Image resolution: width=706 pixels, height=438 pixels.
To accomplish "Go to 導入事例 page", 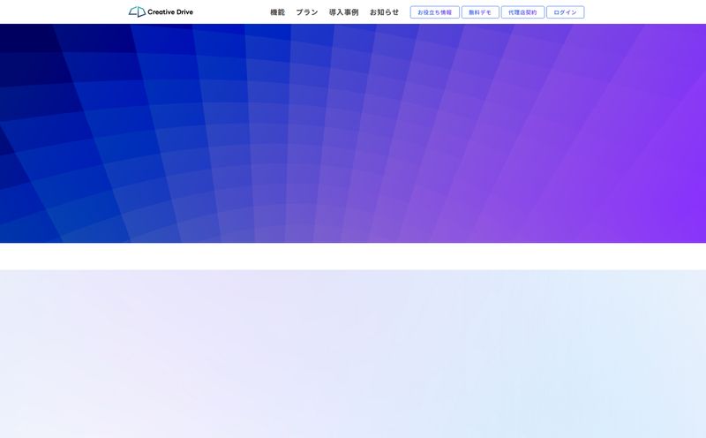I will coord(343,12).
